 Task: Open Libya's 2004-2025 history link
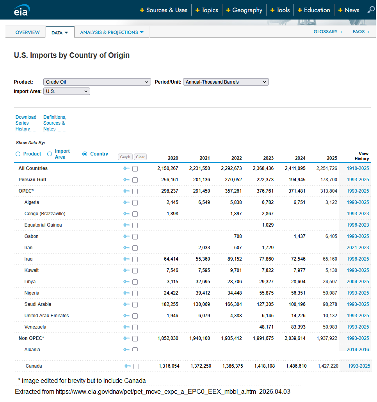pyautogui.click(x=357, y=282)
